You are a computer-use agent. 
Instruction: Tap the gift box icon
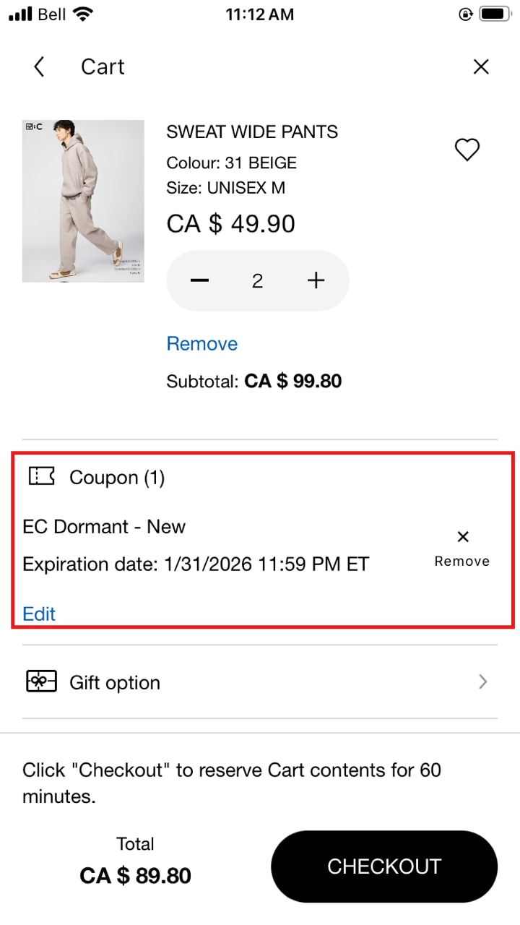click(42, 681)
